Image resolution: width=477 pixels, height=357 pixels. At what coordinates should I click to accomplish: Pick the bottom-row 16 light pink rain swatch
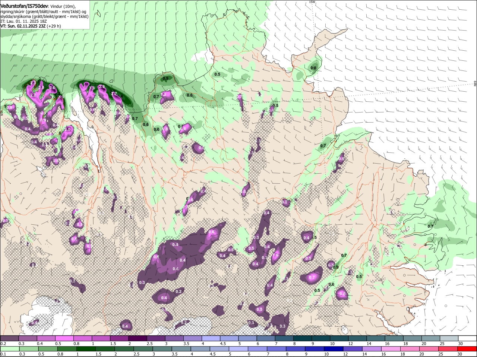391,349
